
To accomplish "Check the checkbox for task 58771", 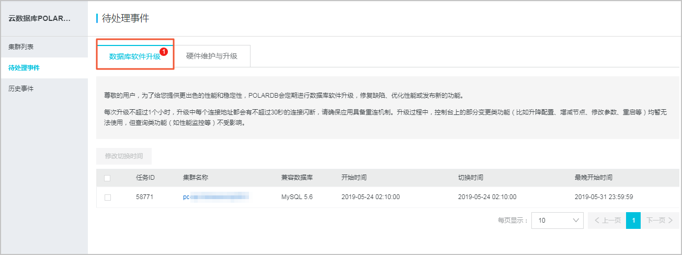I will point(107,198).
